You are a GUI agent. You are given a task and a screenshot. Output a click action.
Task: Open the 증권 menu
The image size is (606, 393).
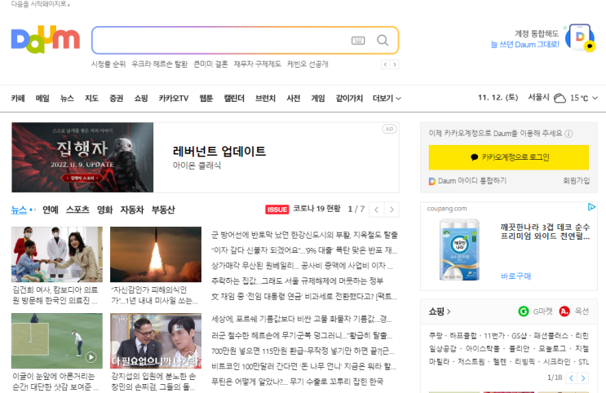(x=117, y=99)
